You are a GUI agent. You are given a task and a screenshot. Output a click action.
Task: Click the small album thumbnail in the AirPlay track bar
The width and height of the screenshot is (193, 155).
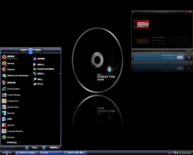[180, 58]
